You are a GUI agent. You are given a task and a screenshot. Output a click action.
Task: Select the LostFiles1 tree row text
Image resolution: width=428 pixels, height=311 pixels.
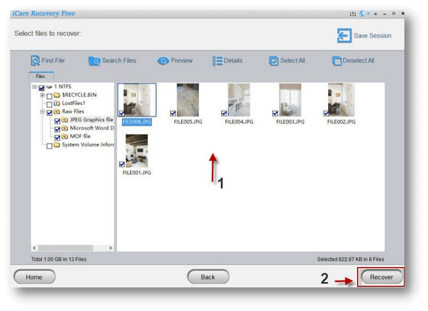(x=74, y=103)
